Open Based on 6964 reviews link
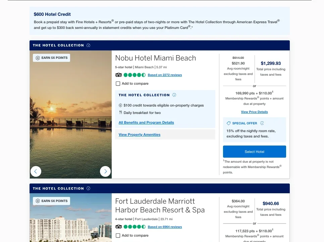Screen dimensions: 324x242 [165, 227]
